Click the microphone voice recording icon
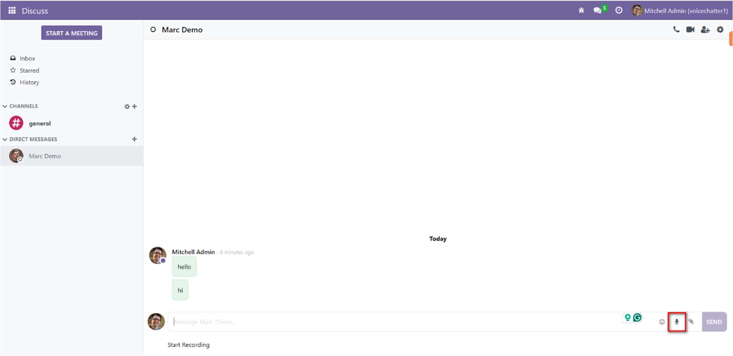 click(677, 322)
